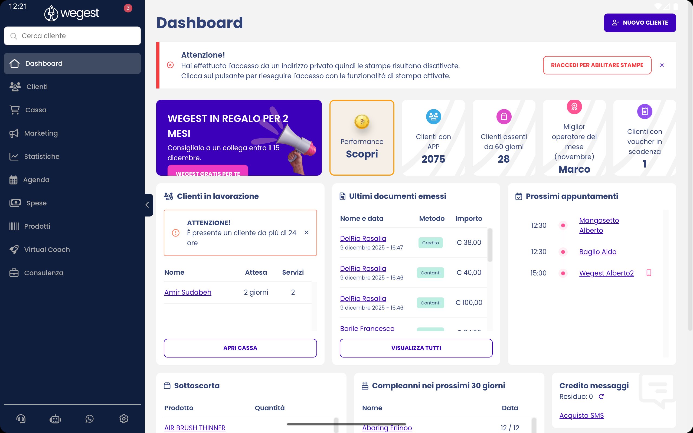Refresh the message credit residuo icon
The width and height of the screenshot is (693, 433).
(x=601, y=396)
